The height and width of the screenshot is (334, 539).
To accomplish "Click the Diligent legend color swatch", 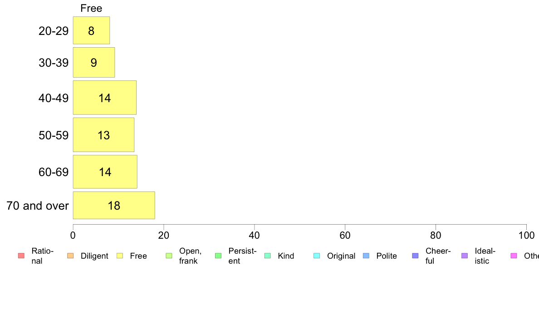I will pos(70,255).
